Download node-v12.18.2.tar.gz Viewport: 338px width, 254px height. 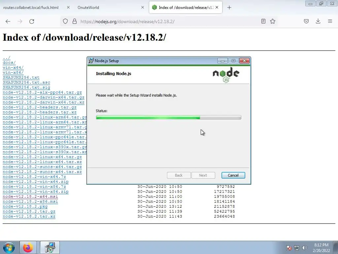[x=29, y=212]
